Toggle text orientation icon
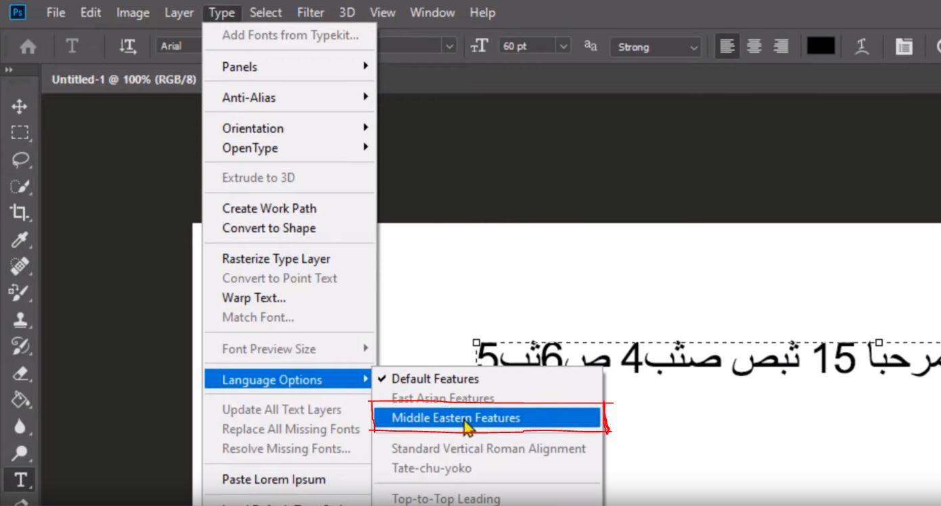941x506 pixels. 127,46
